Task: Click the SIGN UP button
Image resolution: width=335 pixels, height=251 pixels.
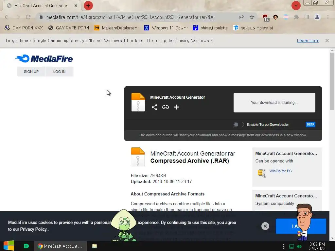Action: pyautogui.click(x=31, y=72)
